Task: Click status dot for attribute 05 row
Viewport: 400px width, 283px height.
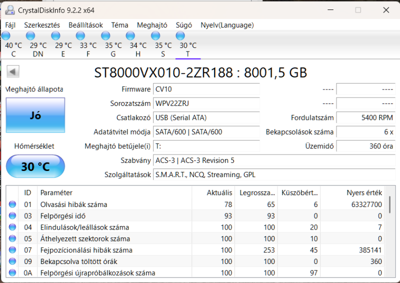Action: [x=12, y=238]
